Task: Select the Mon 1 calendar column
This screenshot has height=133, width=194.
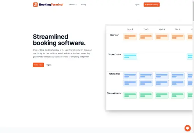Action: tap(130, 29)
